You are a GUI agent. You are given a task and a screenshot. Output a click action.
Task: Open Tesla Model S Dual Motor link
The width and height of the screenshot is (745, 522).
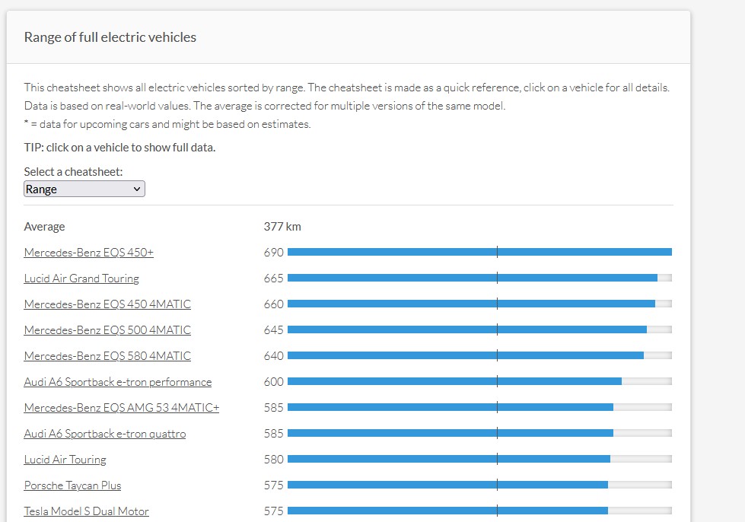point(87,511)
